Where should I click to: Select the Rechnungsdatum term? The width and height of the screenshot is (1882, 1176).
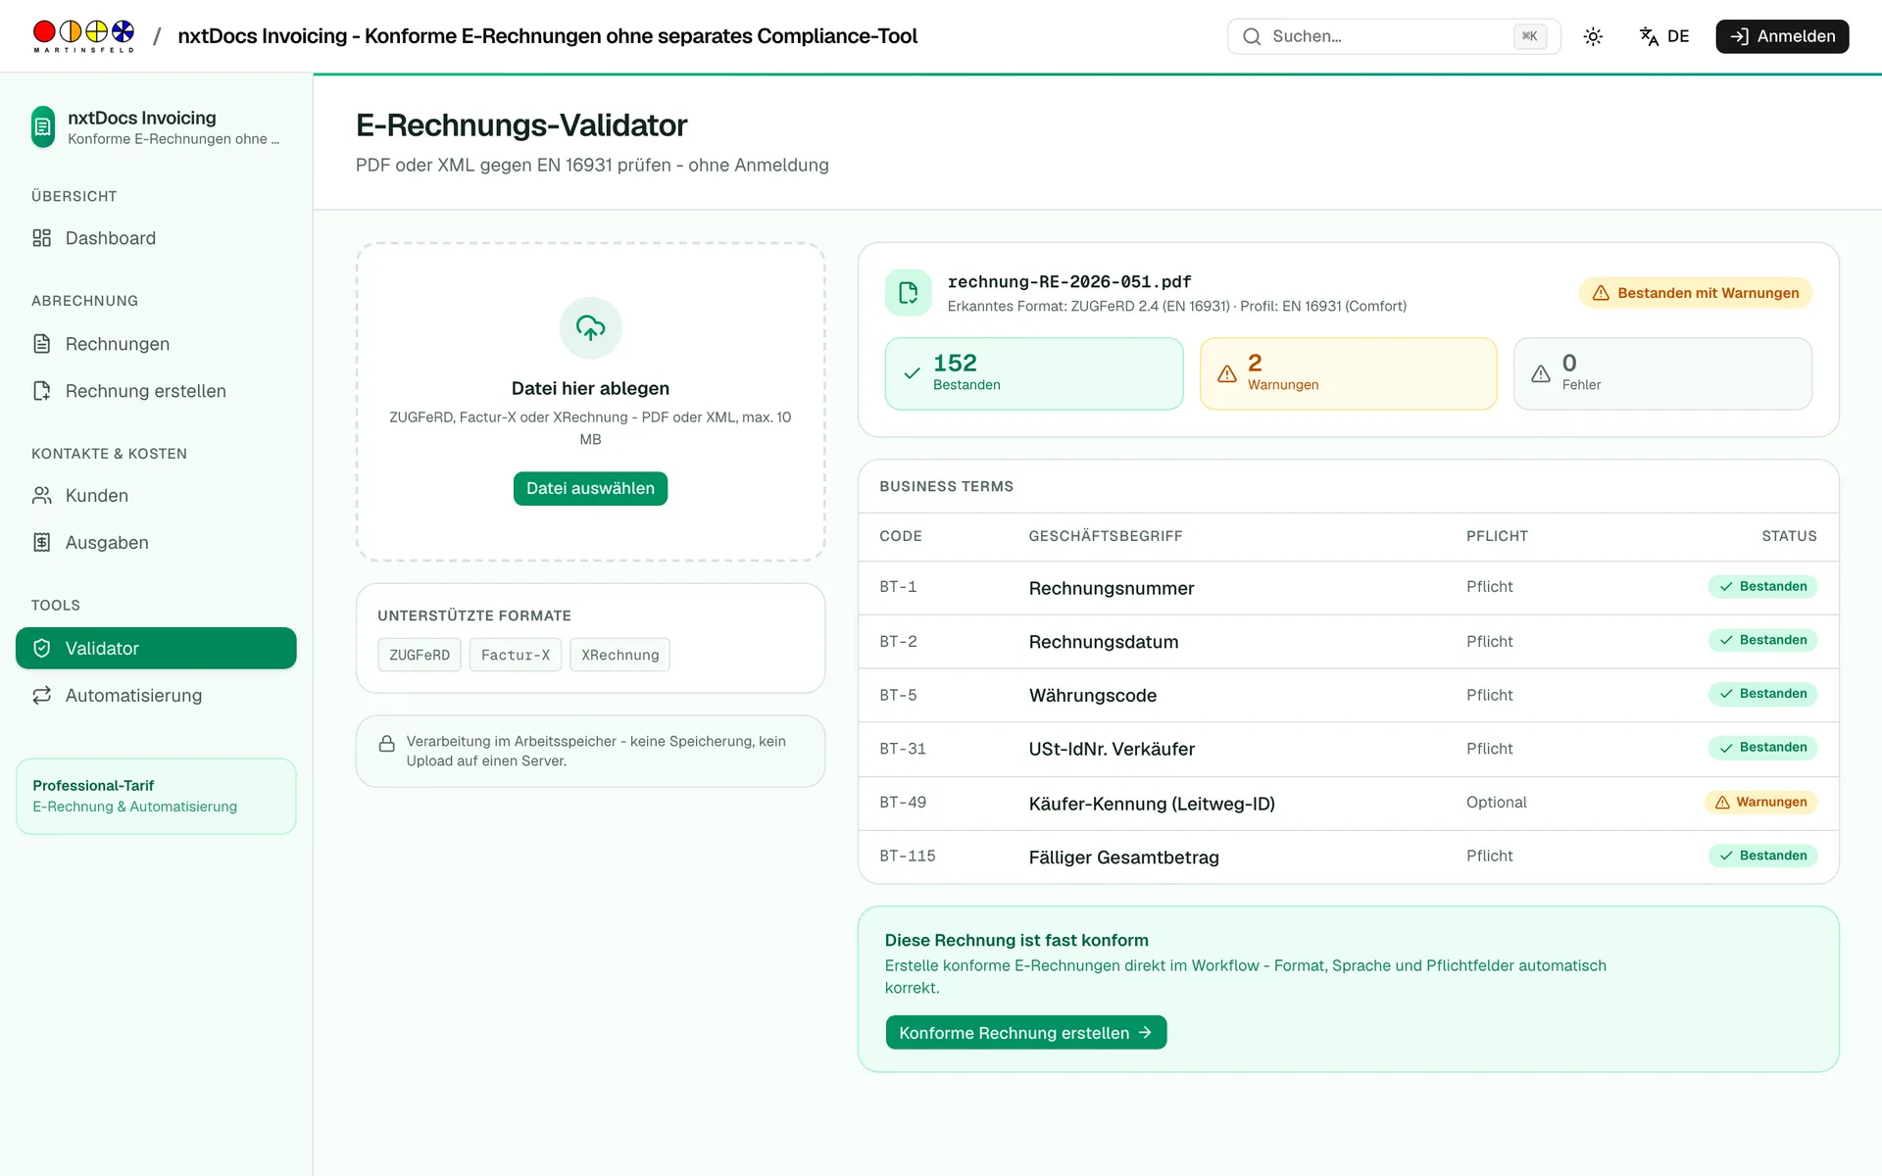[1104, 642]
